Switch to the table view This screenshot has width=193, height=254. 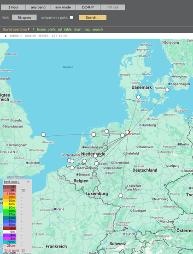point(68,30)
